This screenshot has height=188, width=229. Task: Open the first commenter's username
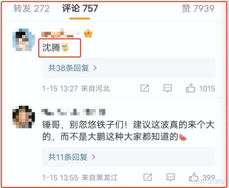61,33
